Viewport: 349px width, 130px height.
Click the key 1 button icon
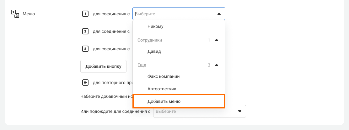pos(85,14)
